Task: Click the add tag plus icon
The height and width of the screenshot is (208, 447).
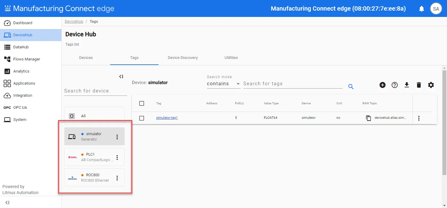Action: (x=383, y=85)
